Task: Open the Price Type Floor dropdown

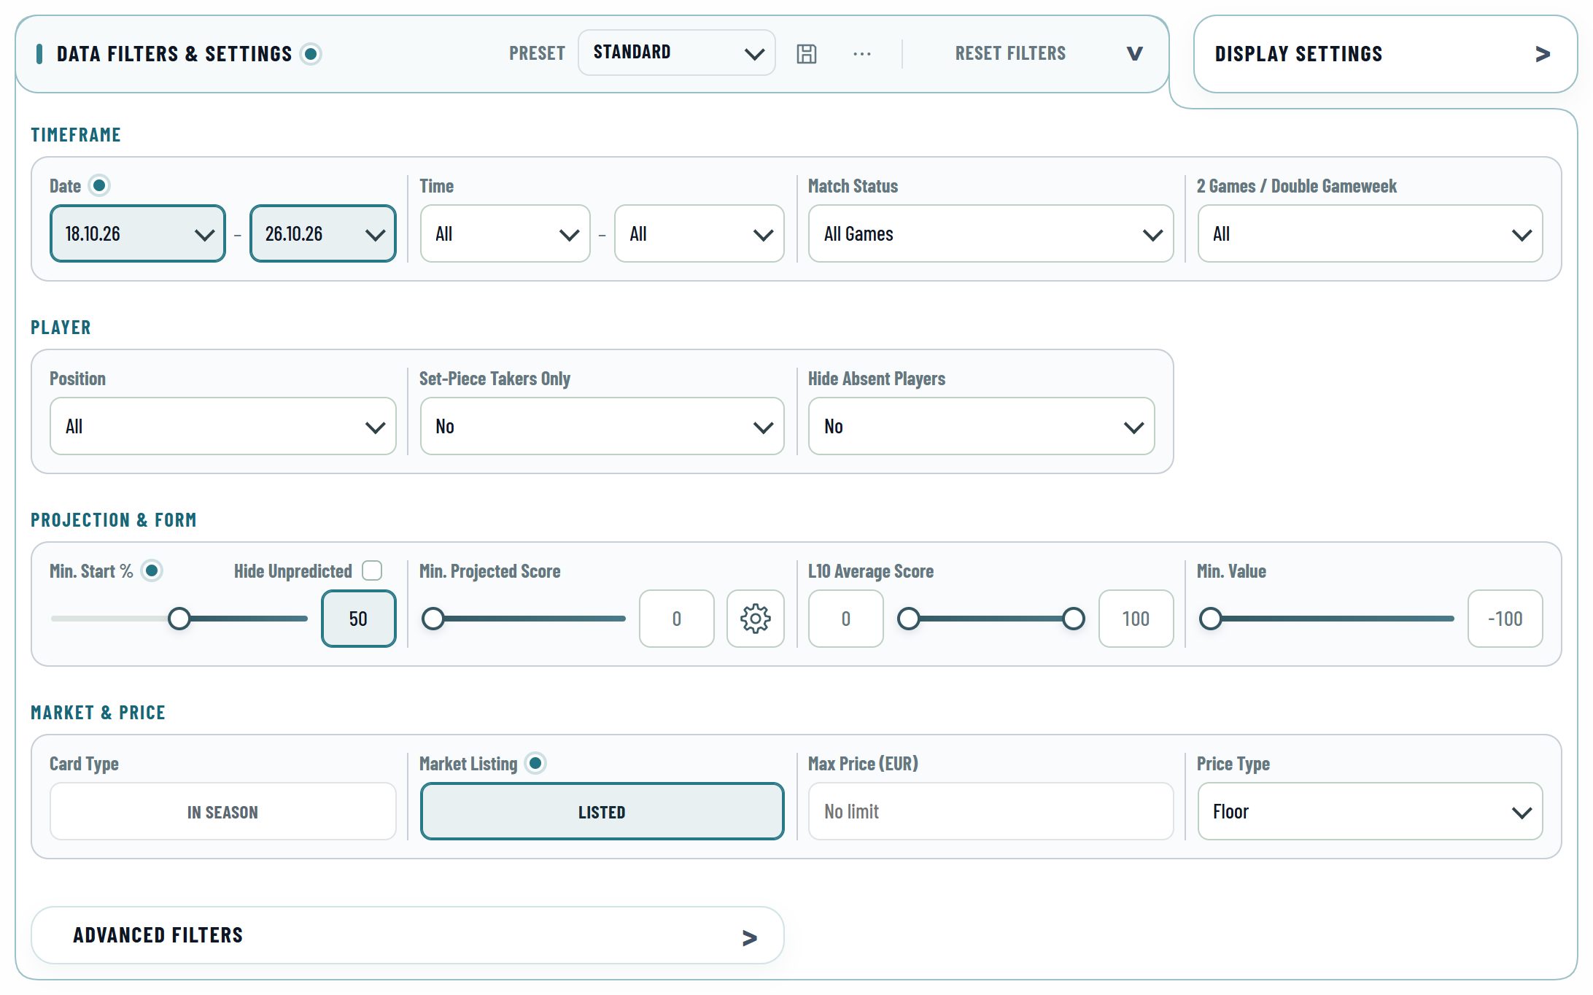Action: [x=1370, y=811]
